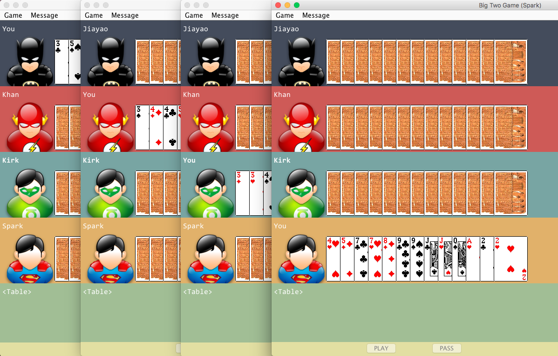
Task: Select the 9 of spades card
Action: click(417, 259)
